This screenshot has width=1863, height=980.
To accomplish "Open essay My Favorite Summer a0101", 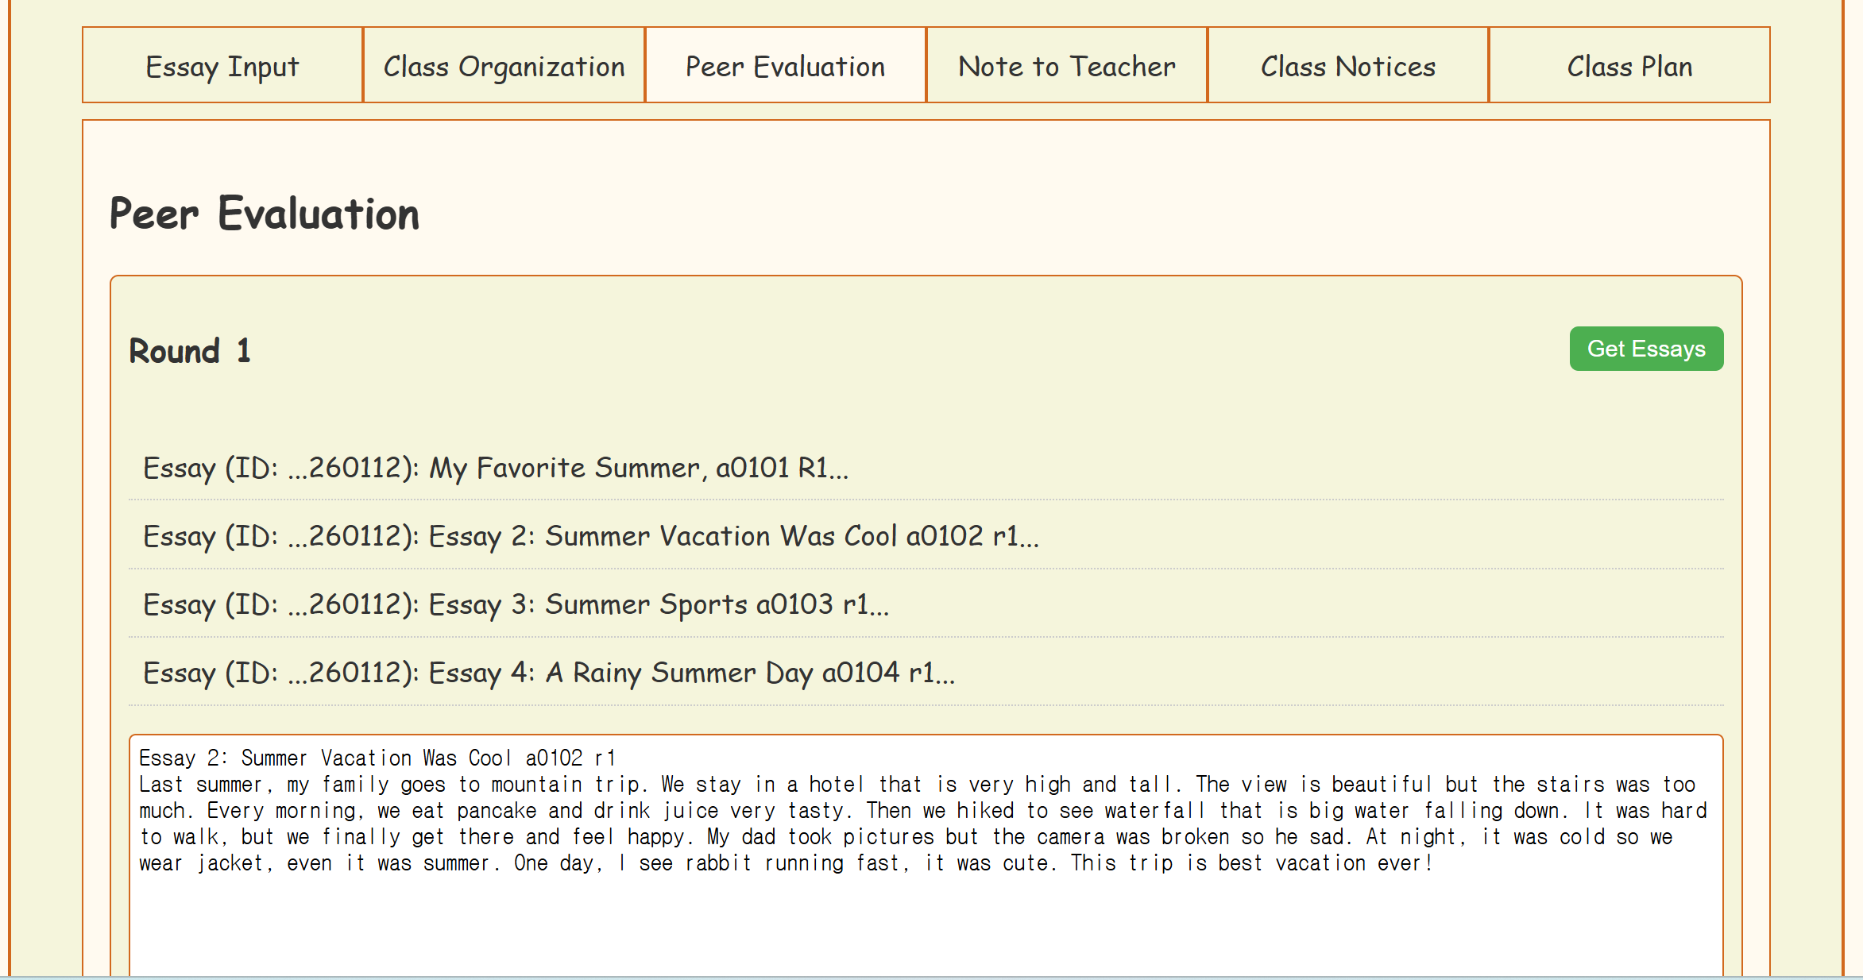I will [x=495, y=468].
